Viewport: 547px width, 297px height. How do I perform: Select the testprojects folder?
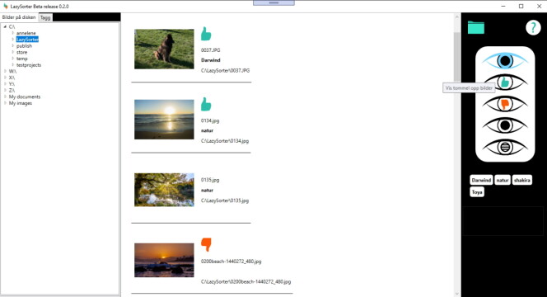29,64
